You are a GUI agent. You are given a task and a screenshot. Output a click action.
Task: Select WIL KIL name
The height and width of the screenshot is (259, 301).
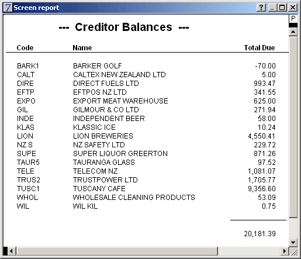click(85, 206)
